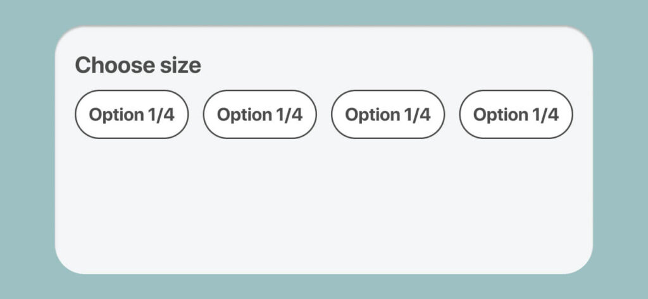Toggle the last Option 1/4 chip in the row

(516, 114)
